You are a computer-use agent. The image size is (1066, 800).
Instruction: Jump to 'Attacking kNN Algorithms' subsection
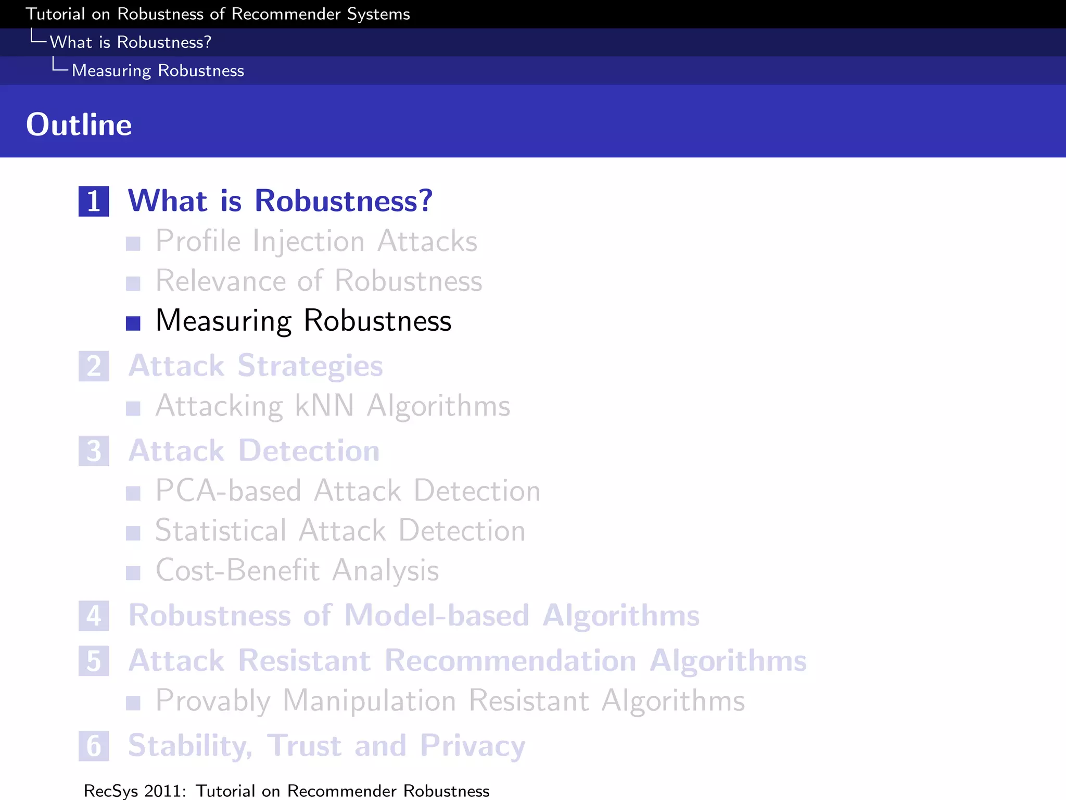pos(333,406)
